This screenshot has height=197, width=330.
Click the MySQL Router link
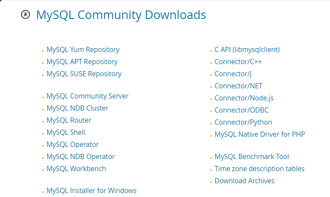pyautogui.click(x=69, y=120)
